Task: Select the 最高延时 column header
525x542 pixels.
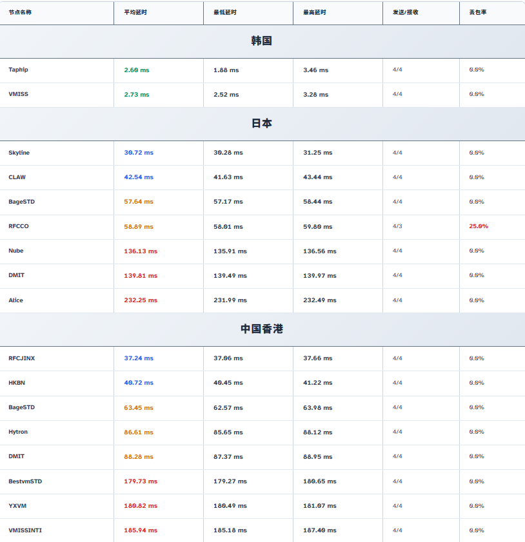Action: [314, 12]
